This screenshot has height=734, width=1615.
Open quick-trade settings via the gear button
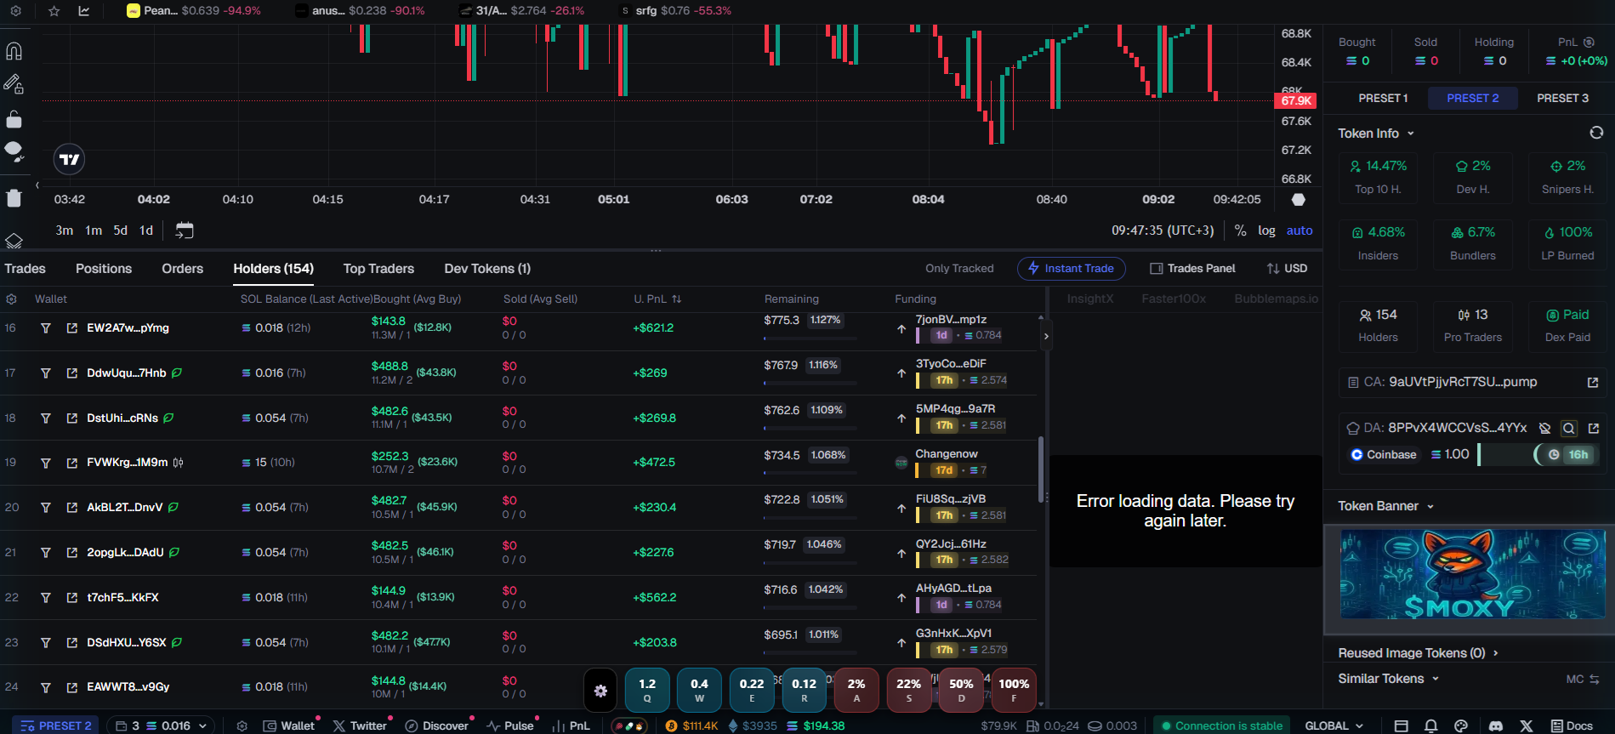coord(600,691)
